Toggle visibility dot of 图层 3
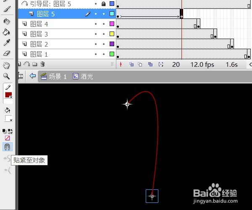252x210 pixels. click(x=96, y=34)
